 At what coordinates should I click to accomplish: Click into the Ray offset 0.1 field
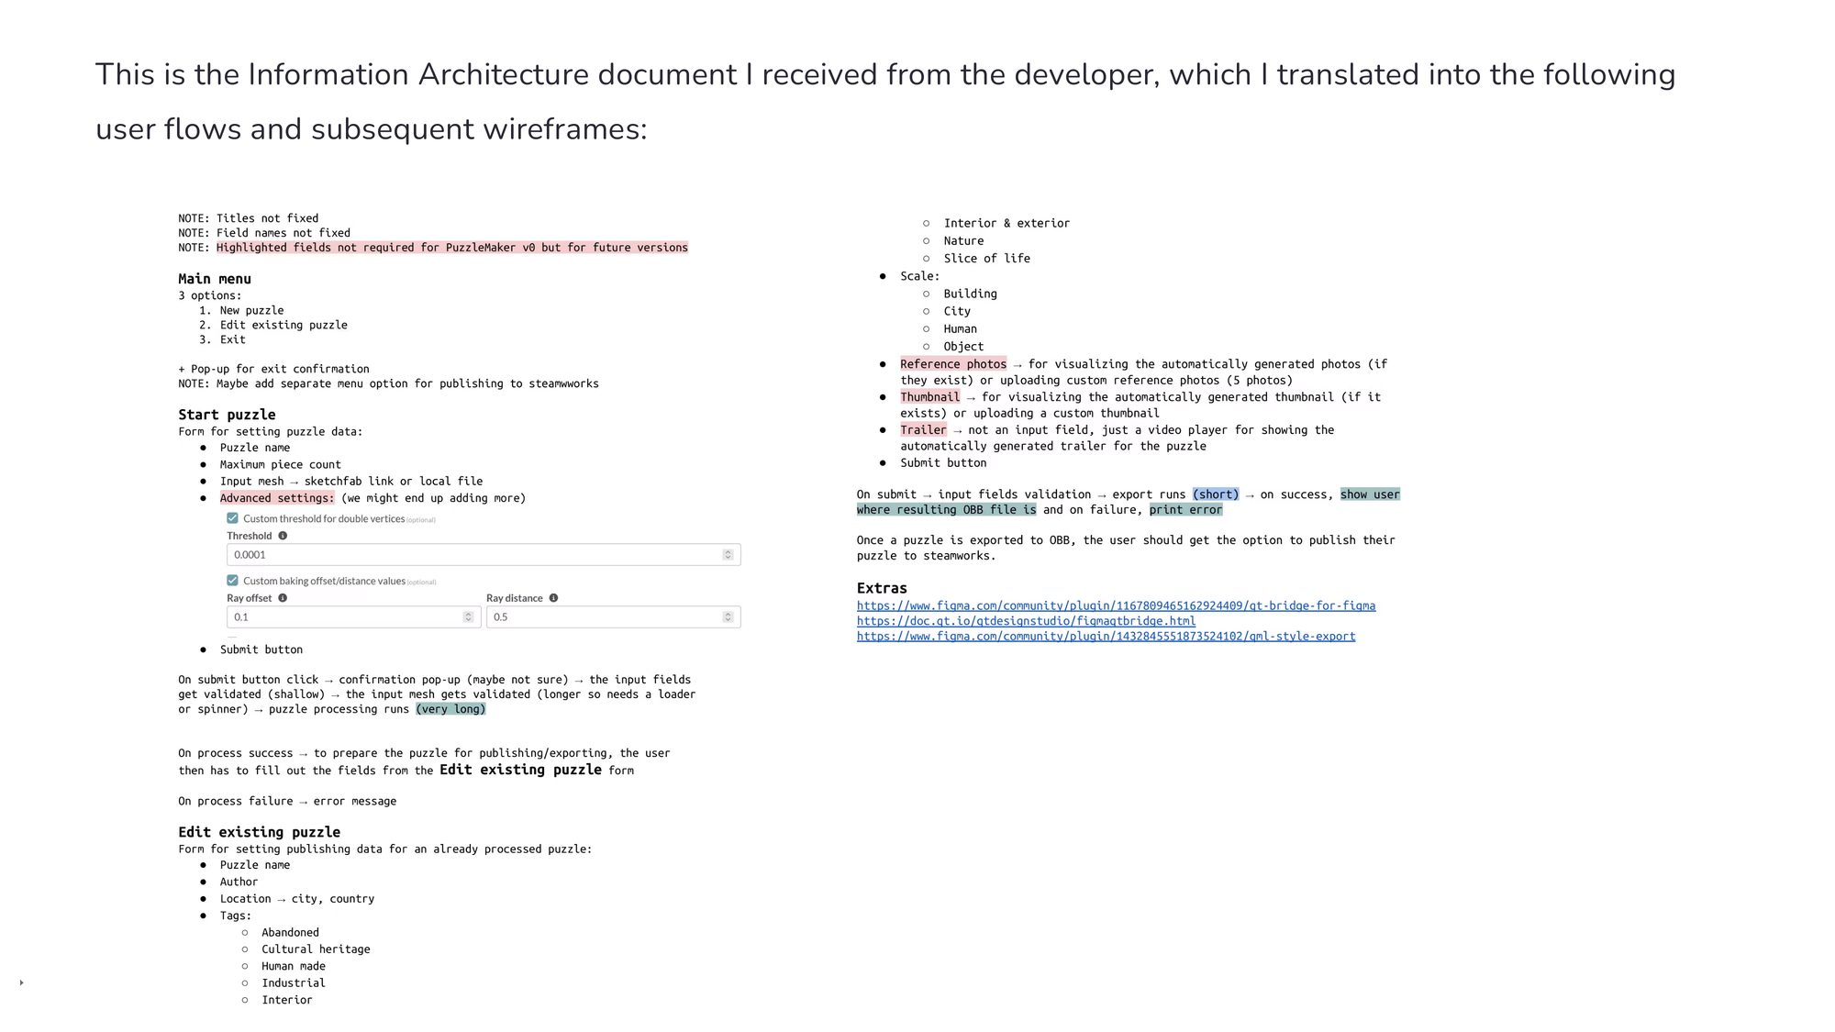coord(339,617)
